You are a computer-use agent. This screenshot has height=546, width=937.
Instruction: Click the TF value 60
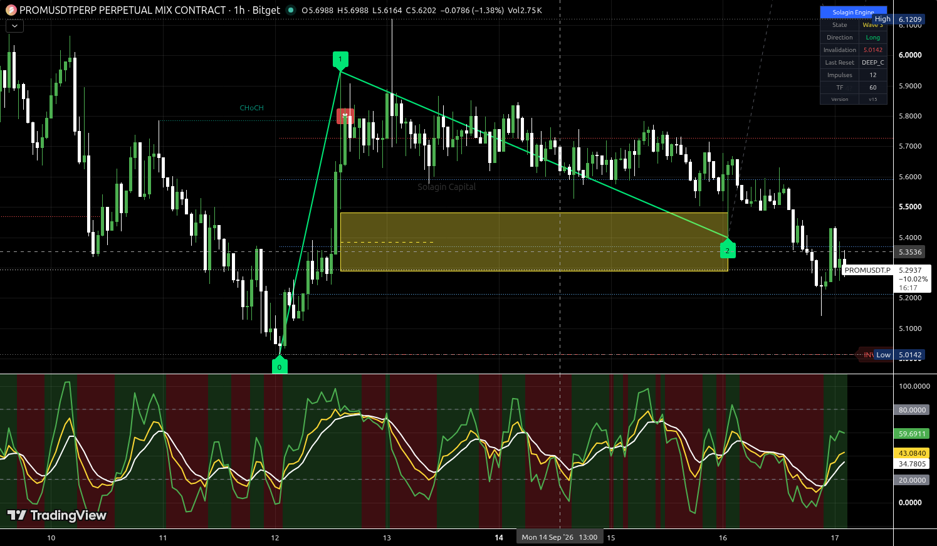(x=873, y=88)
